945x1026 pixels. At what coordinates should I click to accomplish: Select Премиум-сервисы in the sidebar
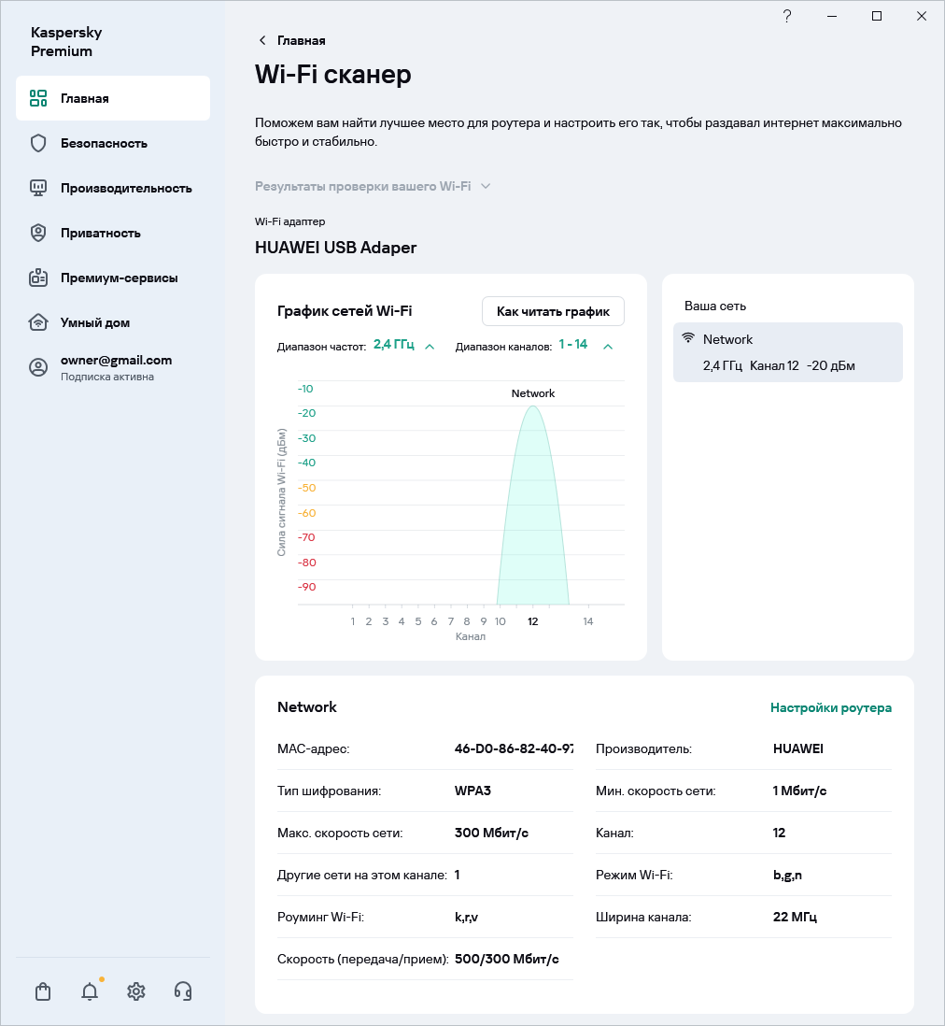coord(119,278)
